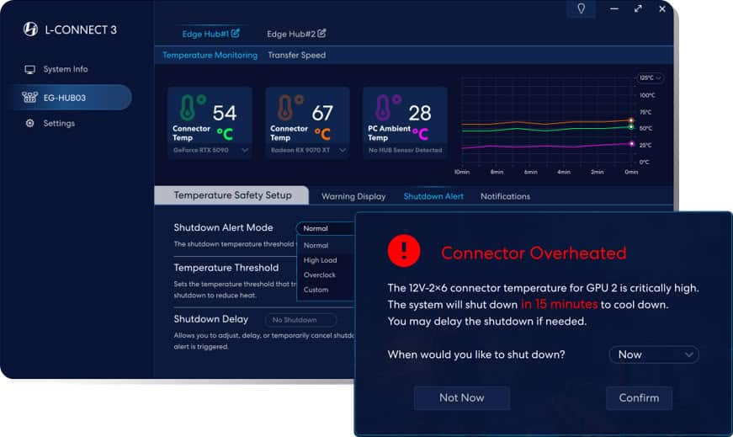Click Not Now button in alert
The image size is (733, 437).
pos(462,397)
